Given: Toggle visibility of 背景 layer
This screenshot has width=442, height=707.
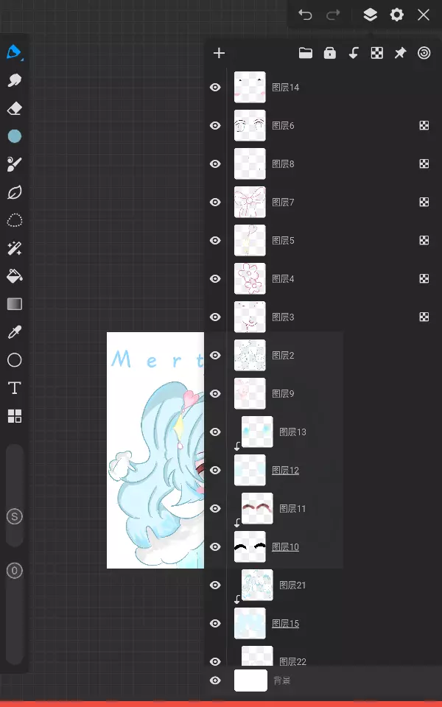Looking at the screenshot, I should point(215,680).
